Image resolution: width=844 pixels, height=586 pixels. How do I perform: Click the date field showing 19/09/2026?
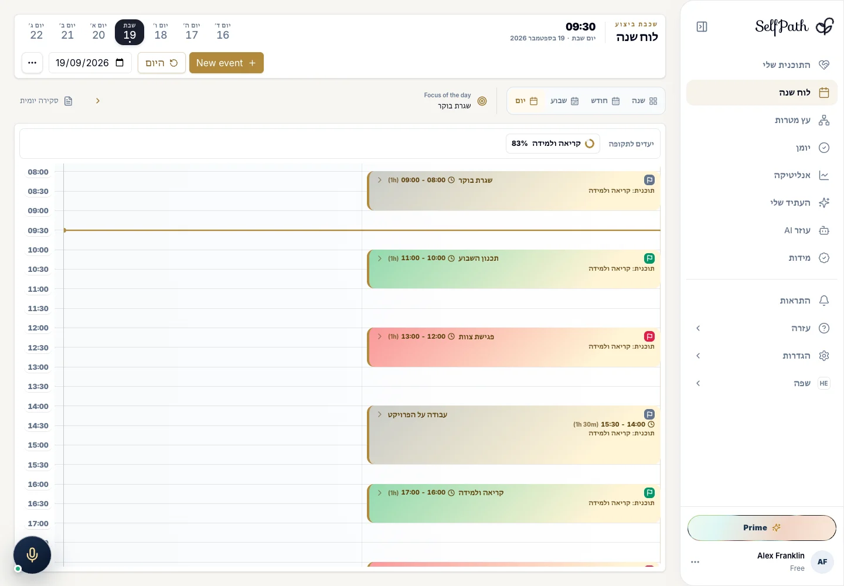point(90,63)
